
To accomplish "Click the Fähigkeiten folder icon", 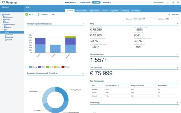I will point(4,17).
